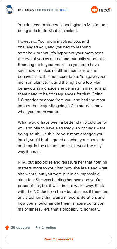Follow the blue "post" link
The height and width of the screenshot is (249, 117).
click(64, 10)
